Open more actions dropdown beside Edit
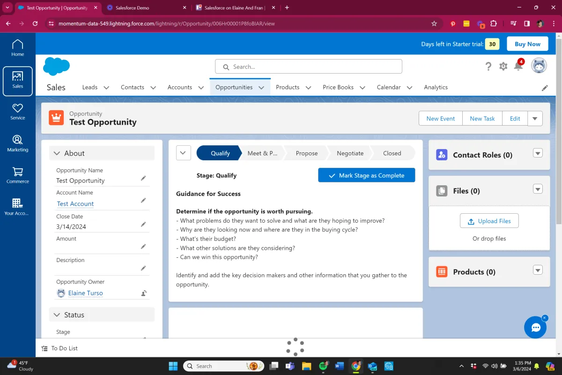 click(535, 119)
